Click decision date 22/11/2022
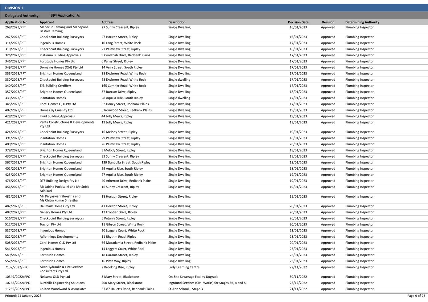428x302 pixels. (298, 267)
